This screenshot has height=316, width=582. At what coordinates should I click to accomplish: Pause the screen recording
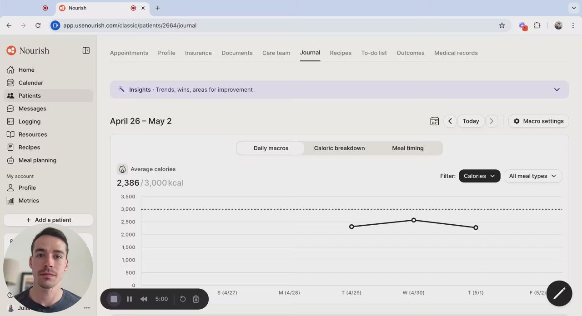point(129,299)
